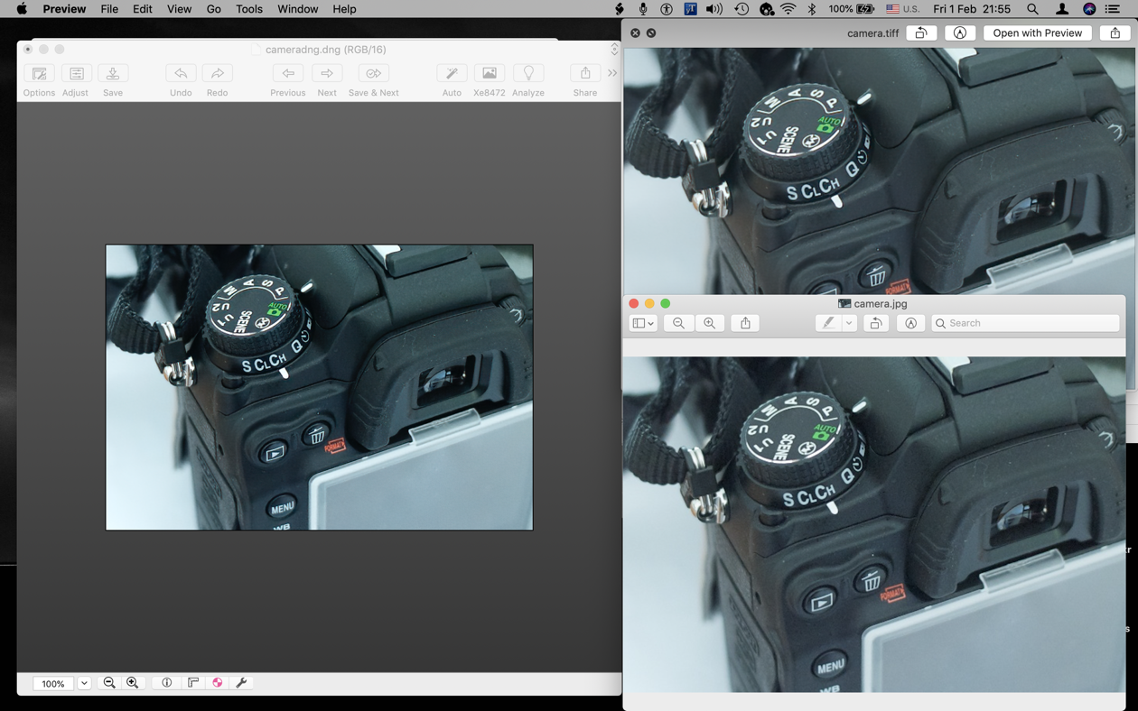Click Markup icon in the camera.tiff window
This screenshot has width=1138, height=711.
pos(960,33)
